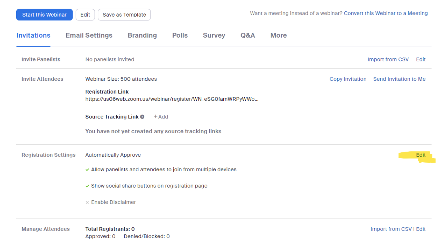
Task: Switch to the Q&A tab
Action: pos(248,35)
